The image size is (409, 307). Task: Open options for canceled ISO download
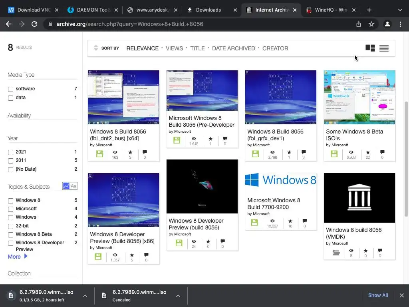click(x=178, y=296)
